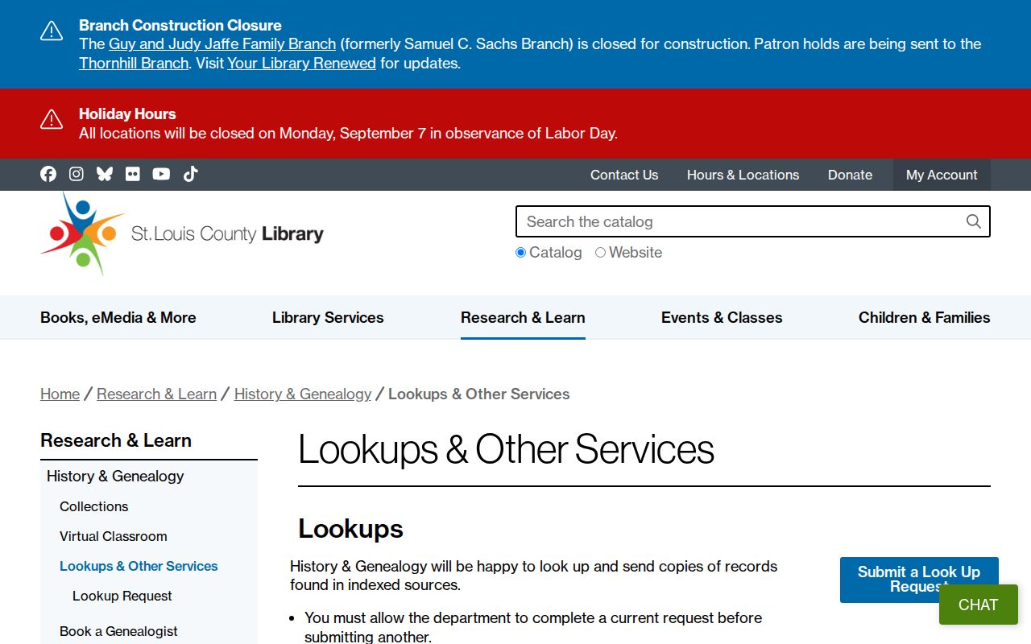Click the Research & Learn sidebar heading

pos(116,440)
